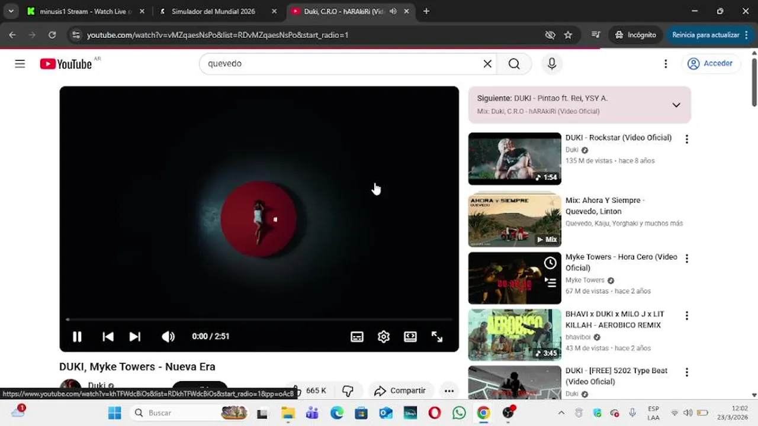
Task: Toggle theater mode
Action: pos(410,337)
